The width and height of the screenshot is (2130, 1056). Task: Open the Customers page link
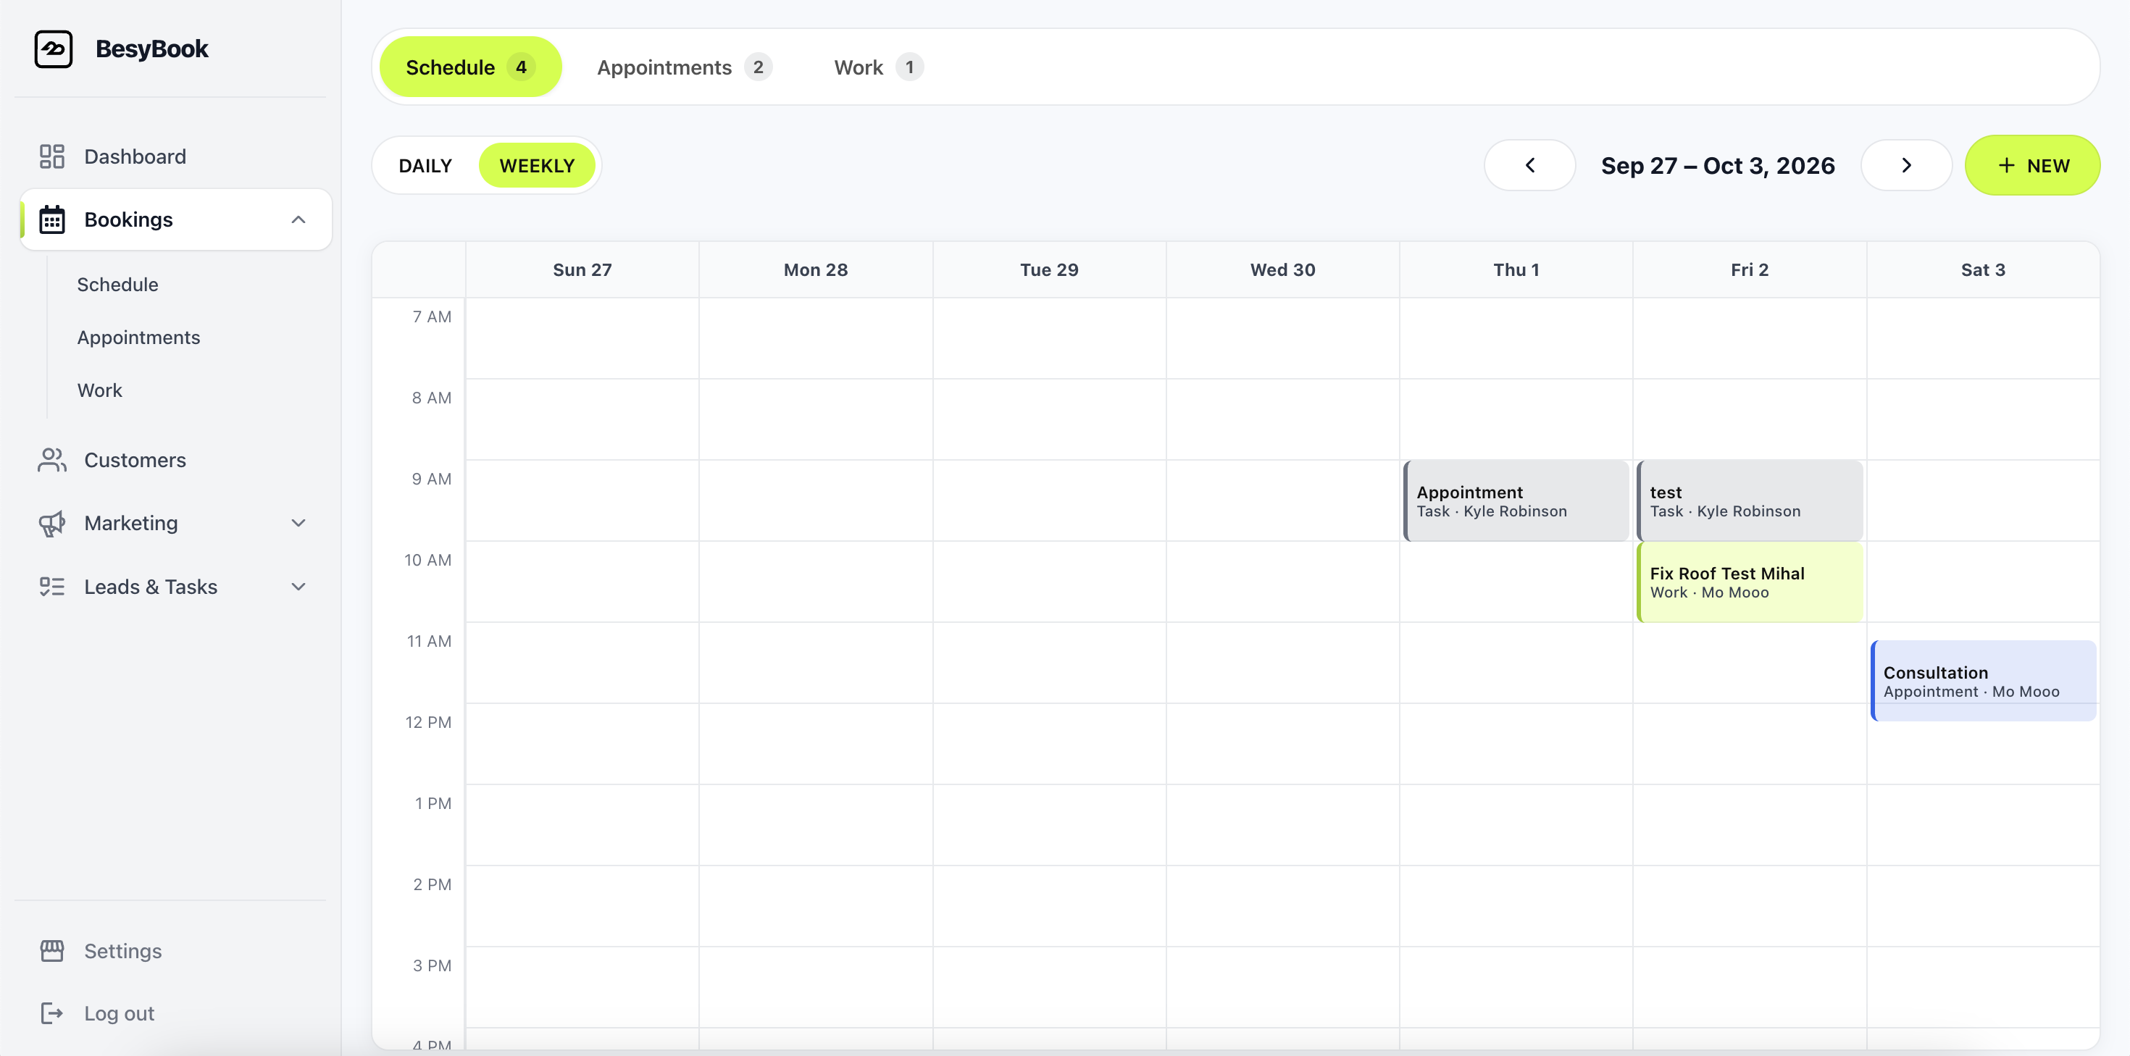(135, 460)
